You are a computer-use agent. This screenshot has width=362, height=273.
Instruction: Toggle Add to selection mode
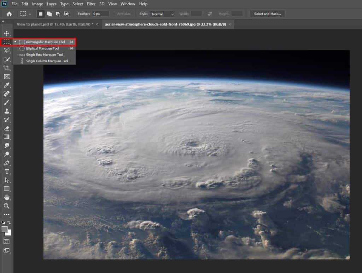point(50,13)
